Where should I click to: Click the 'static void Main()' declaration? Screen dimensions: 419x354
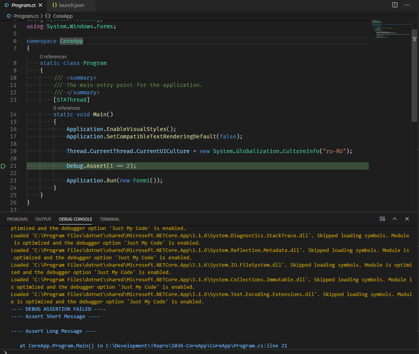click(x=83, y=114)
